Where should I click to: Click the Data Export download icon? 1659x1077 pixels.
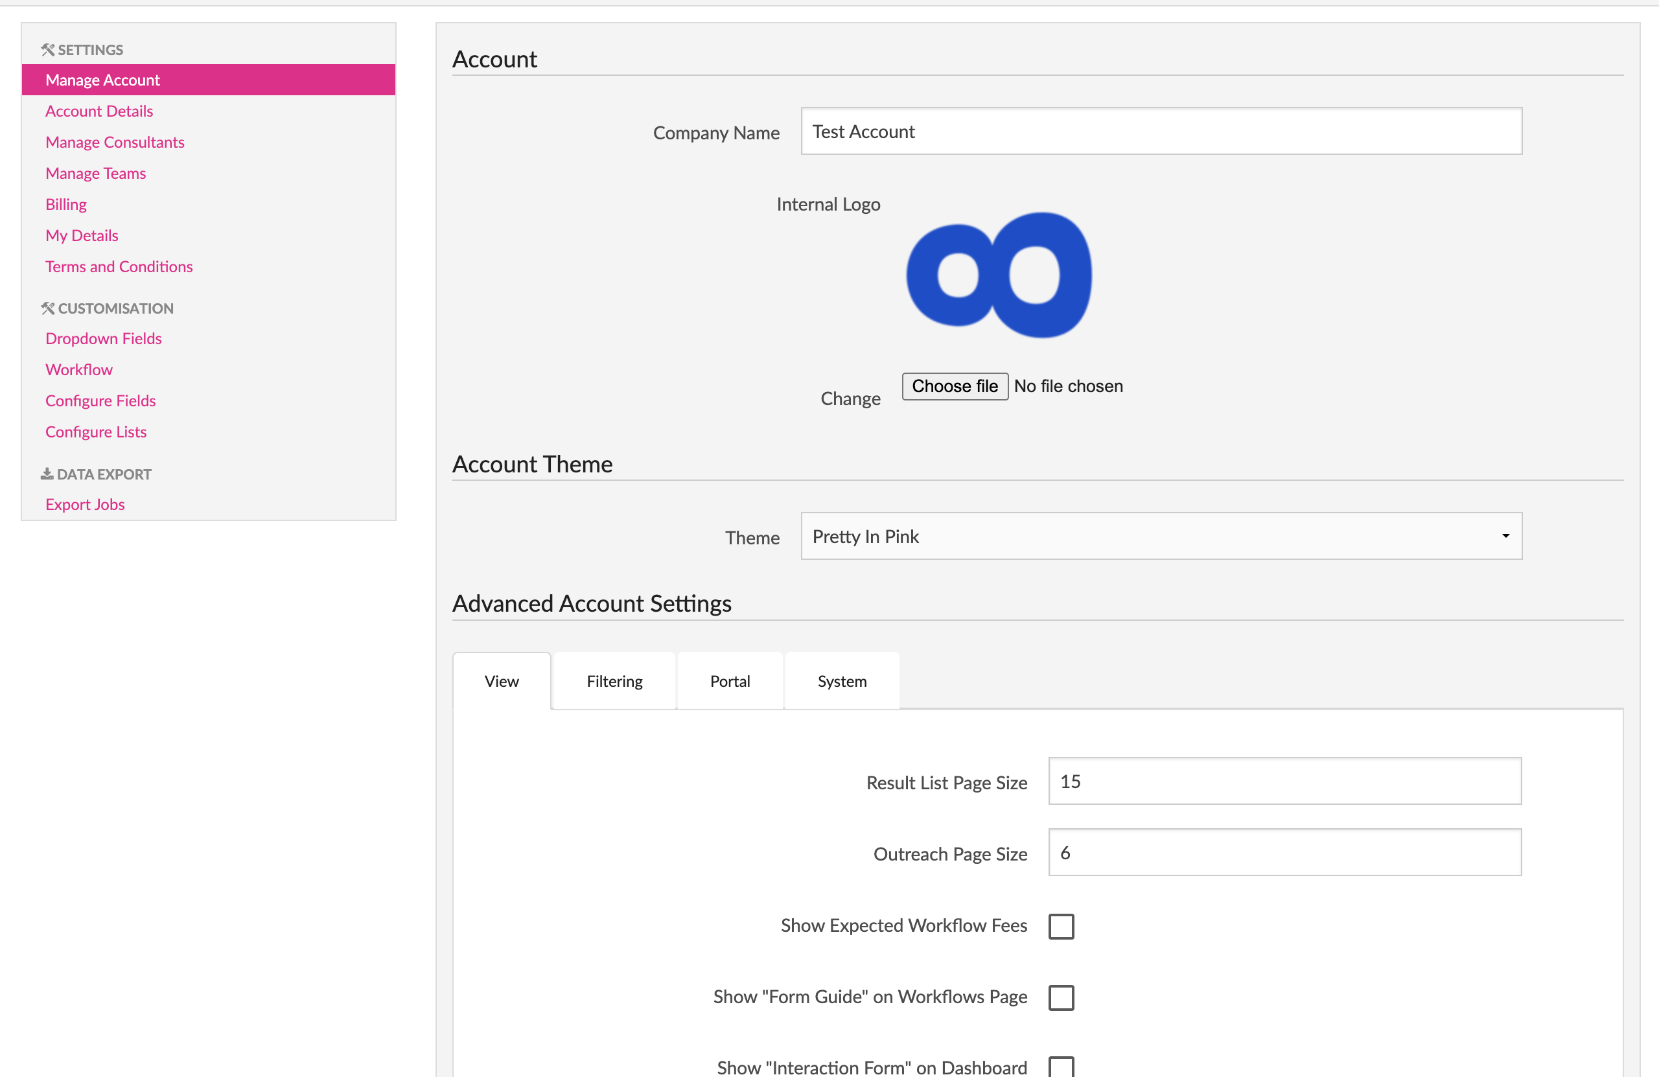click(47, 474)
